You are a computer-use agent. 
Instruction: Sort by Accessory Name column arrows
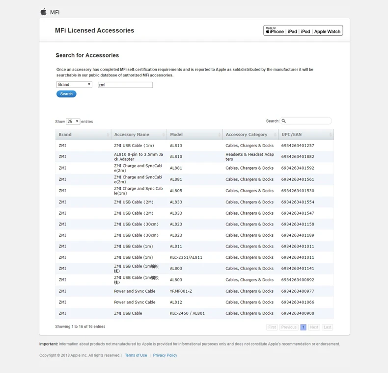point(164,134)
